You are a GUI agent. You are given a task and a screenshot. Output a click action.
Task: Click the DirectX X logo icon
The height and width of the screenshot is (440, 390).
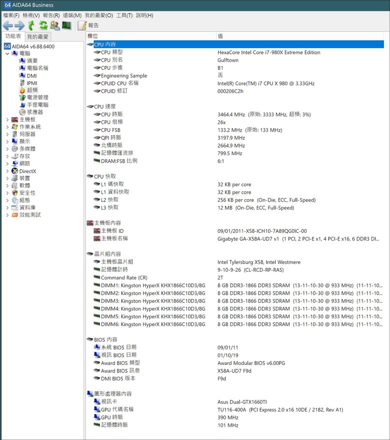click(x=14, y=171)
